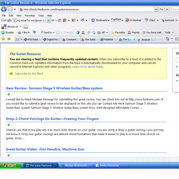Viewport: 179px width, 179px height.
Task: Click the del.icio.us toolbar icon
Action: 4,26
